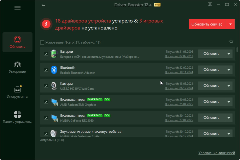Open dropdown arrow for NVIDIA GeForce update
Viewport: 240px width, 160px height.
(229, 118)
